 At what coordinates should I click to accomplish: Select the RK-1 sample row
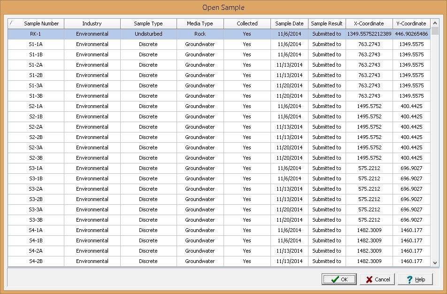coord(36,34)
